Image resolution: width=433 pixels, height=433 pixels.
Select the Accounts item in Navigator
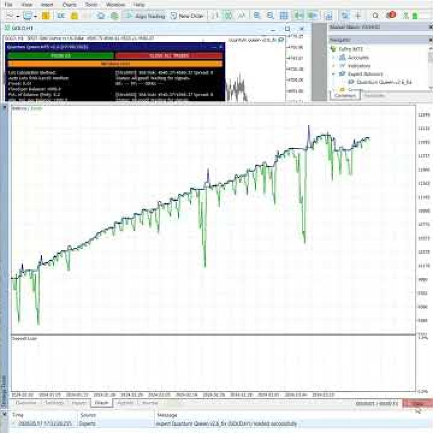click(x=358, y=58)
